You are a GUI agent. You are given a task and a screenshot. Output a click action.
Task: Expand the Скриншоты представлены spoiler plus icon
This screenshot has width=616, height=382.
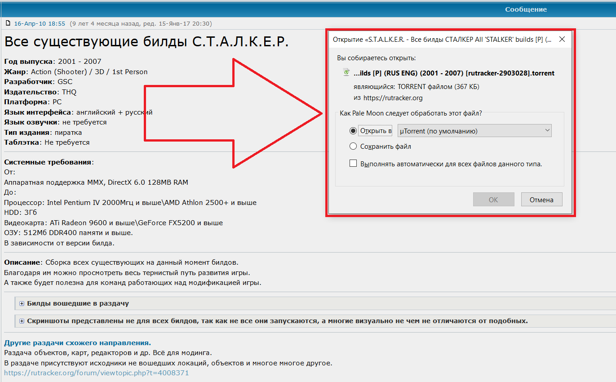click(22, 321)
